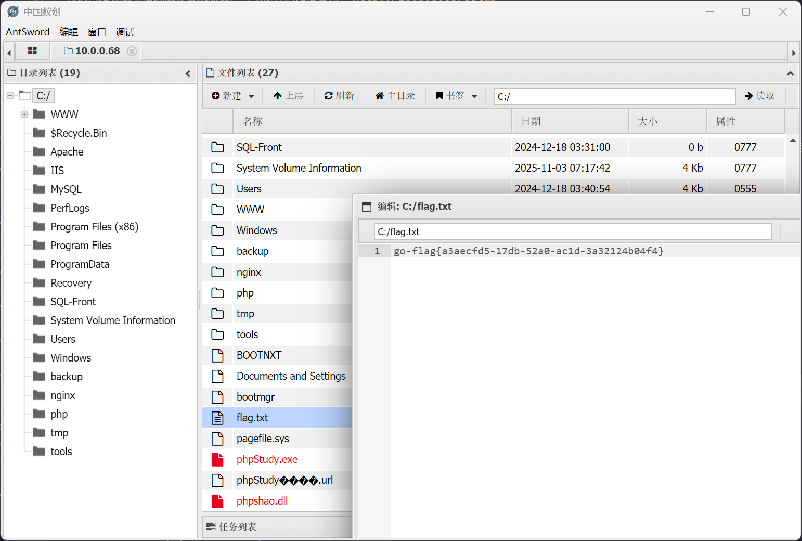Open the AntSword menu

pyautogui.click(x=28, y=32)
